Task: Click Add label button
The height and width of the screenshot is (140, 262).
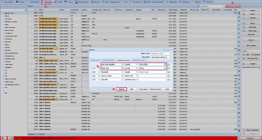Action: [x=246, y=55]
